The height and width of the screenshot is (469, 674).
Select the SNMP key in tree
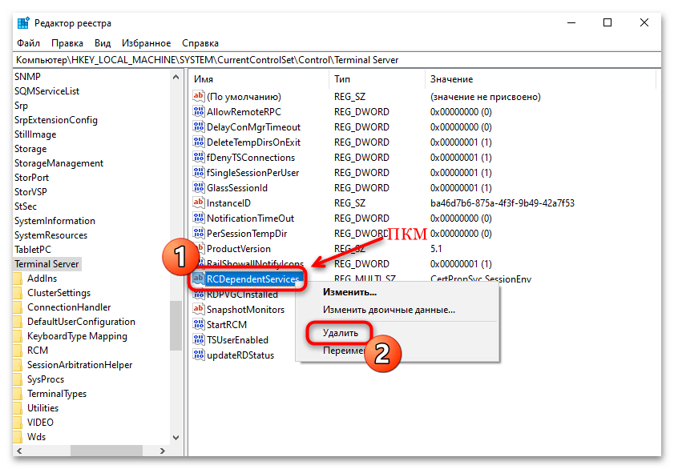coord(27,76)
